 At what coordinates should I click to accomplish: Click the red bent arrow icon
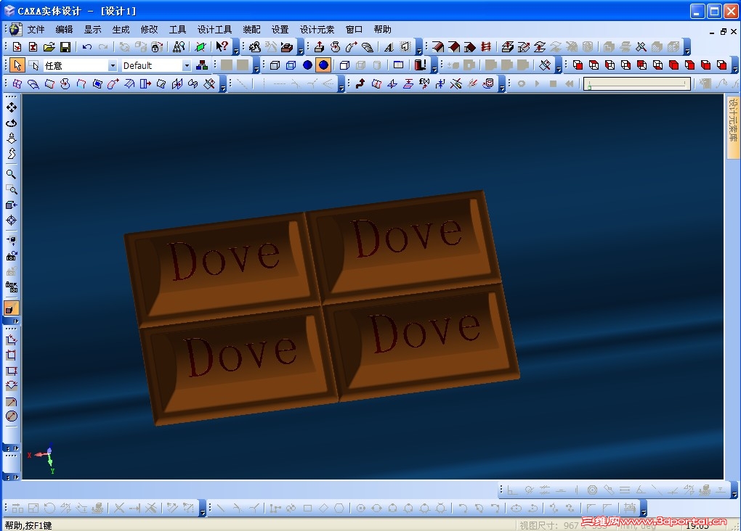[x=360, y=84]
